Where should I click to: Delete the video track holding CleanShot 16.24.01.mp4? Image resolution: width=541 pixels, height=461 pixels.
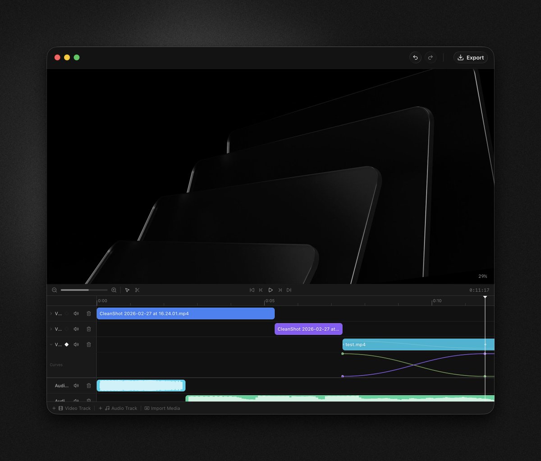coord(89,313)
